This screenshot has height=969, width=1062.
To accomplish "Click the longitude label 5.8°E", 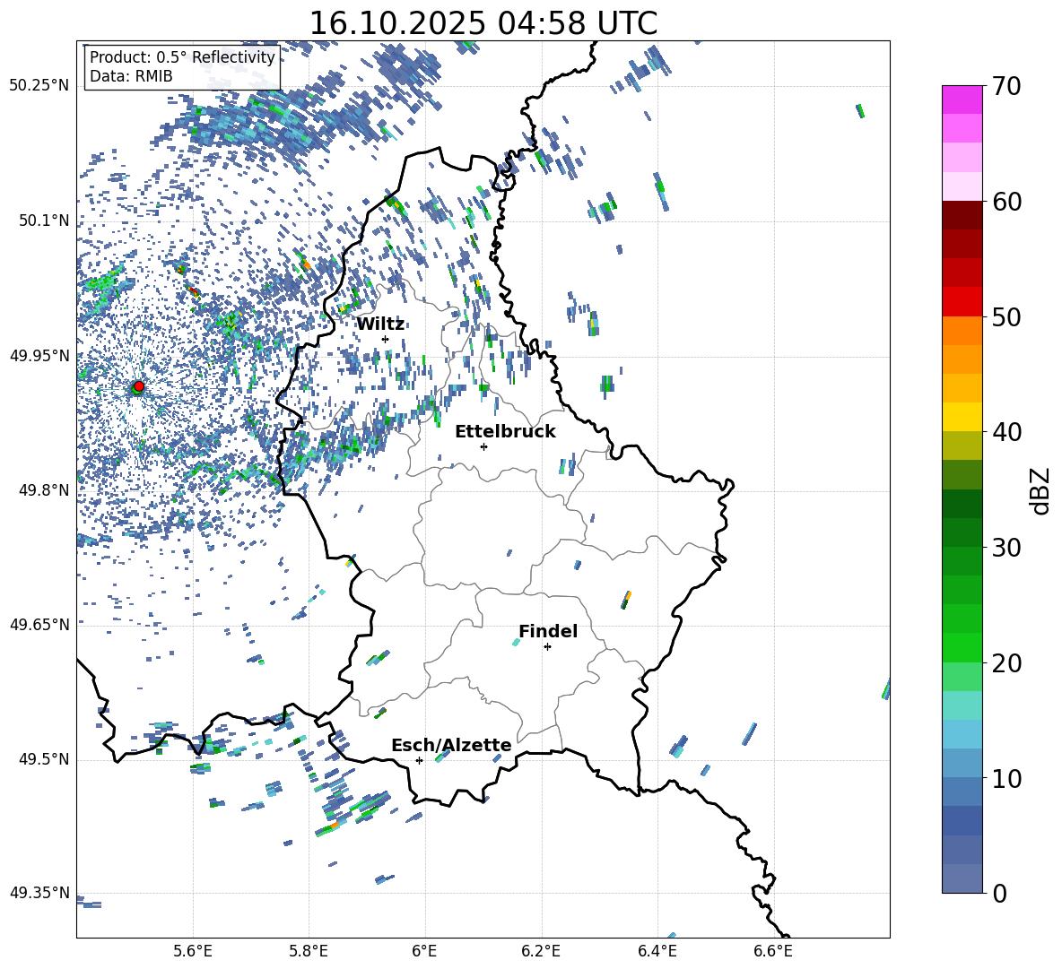I will coord(309,951).
